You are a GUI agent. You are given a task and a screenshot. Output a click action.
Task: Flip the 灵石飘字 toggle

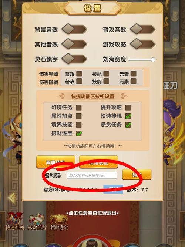pos(74,59)
